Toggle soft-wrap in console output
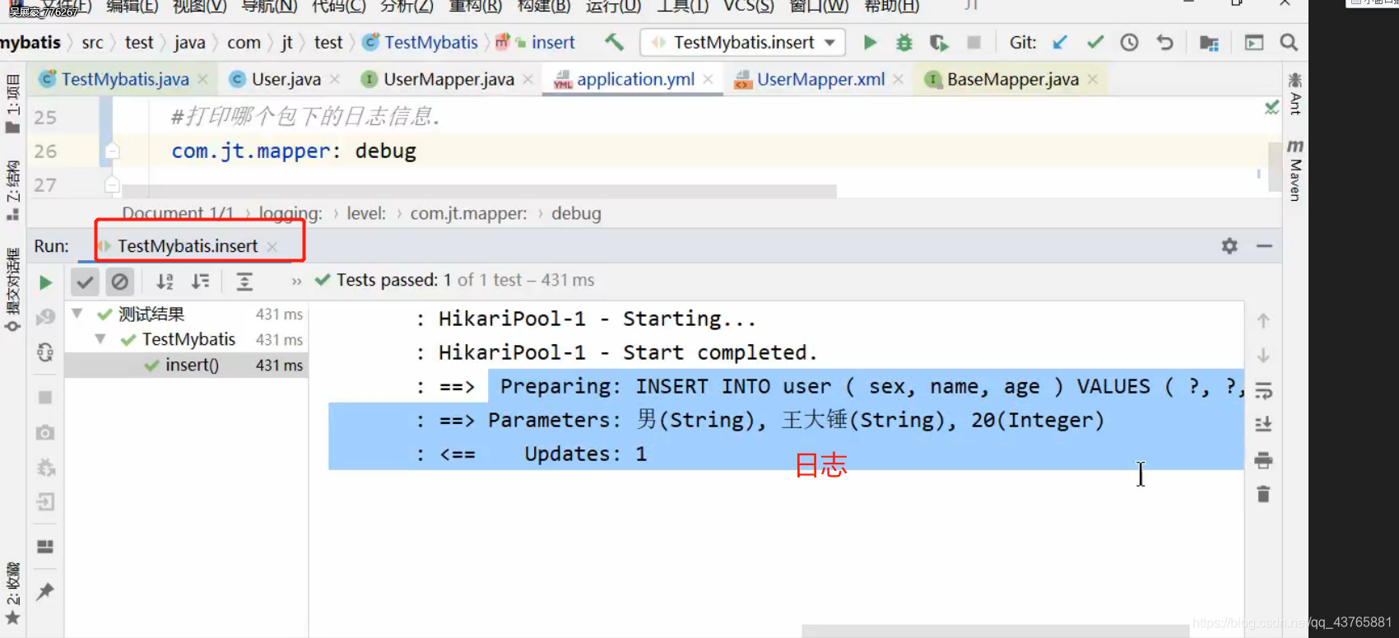Image resolution: width=1399 pixels, height=638 pixels. pyautogui.click(x=1263, y=389)
